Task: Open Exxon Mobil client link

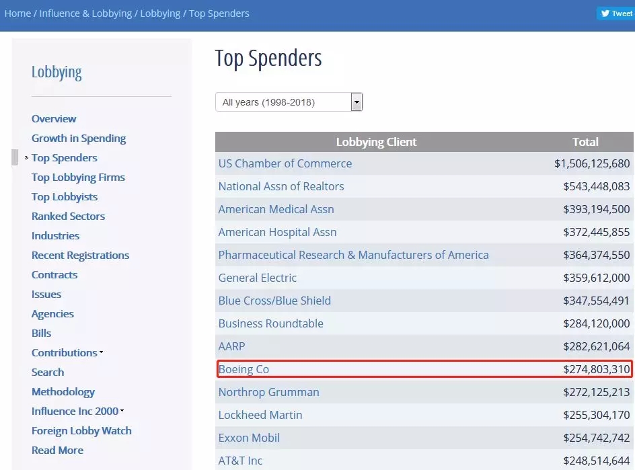Action: tap(249, 438)
